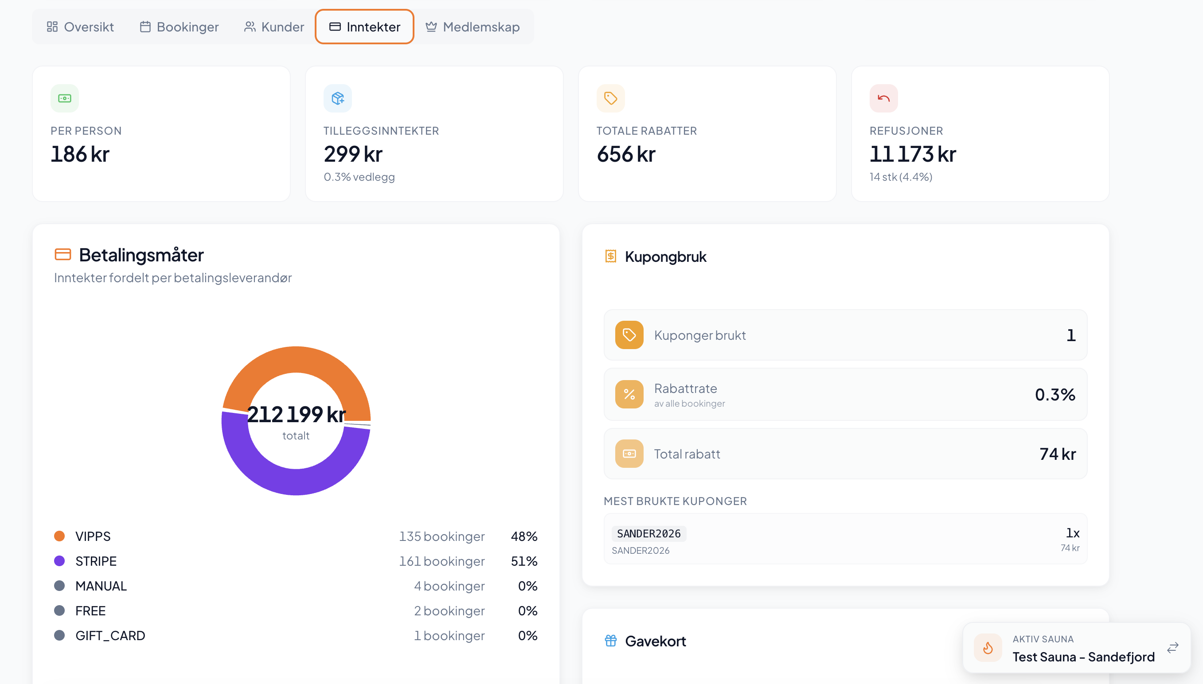Click the gift icon beside Gavekort heading
Screen dimensions: 1203x684
[610, 640]
